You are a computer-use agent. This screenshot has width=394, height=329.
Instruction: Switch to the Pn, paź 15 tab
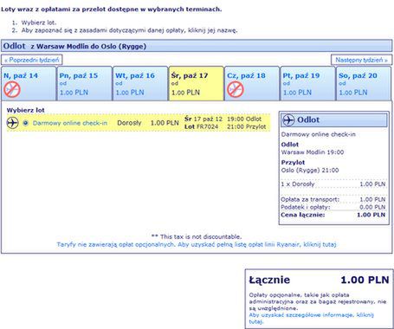tap(84, 83)
